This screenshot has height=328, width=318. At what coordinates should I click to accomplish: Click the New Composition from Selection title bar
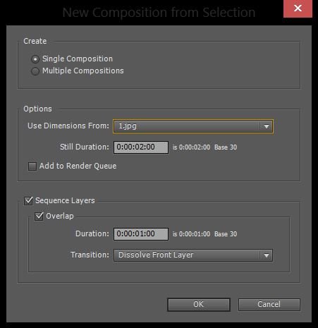[159, 12]
